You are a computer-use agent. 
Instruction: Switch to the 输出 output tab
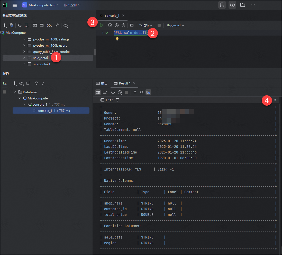[x=102, y=83]
